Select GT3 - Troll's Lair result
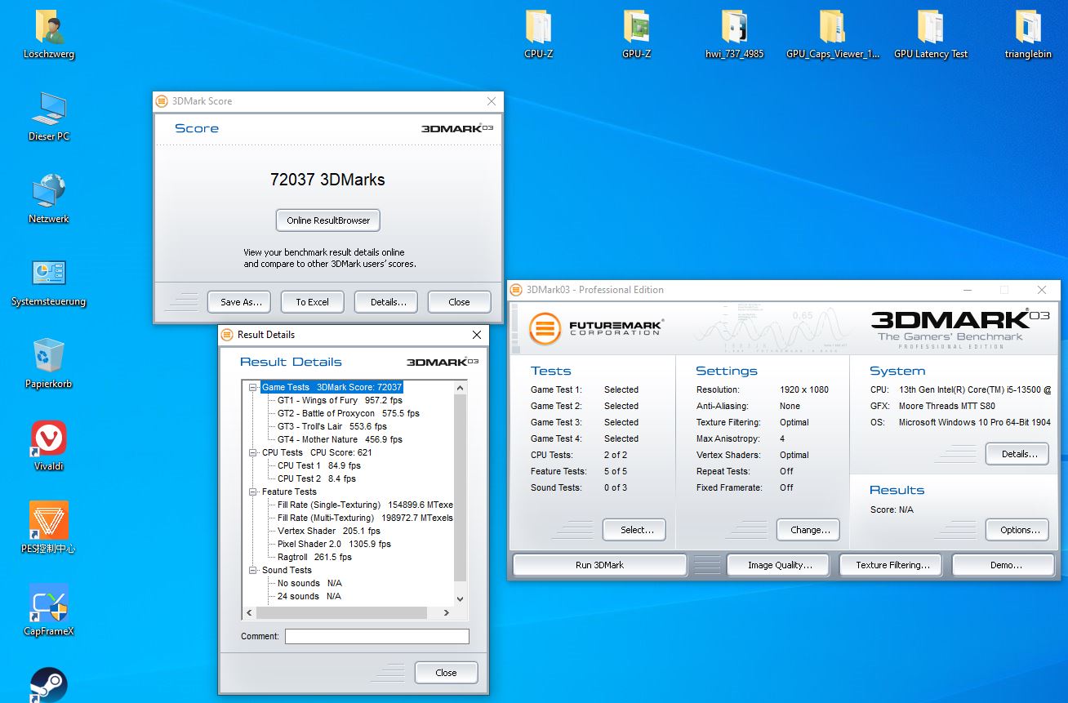The width and height of the screenshot is (1068, 703). [332, 426]
